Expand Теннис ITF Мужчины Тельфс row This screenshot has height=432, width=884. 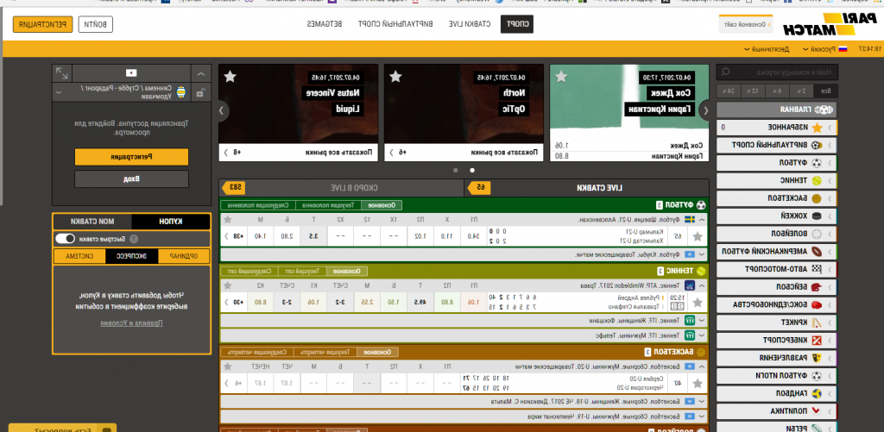pos(464,335)
